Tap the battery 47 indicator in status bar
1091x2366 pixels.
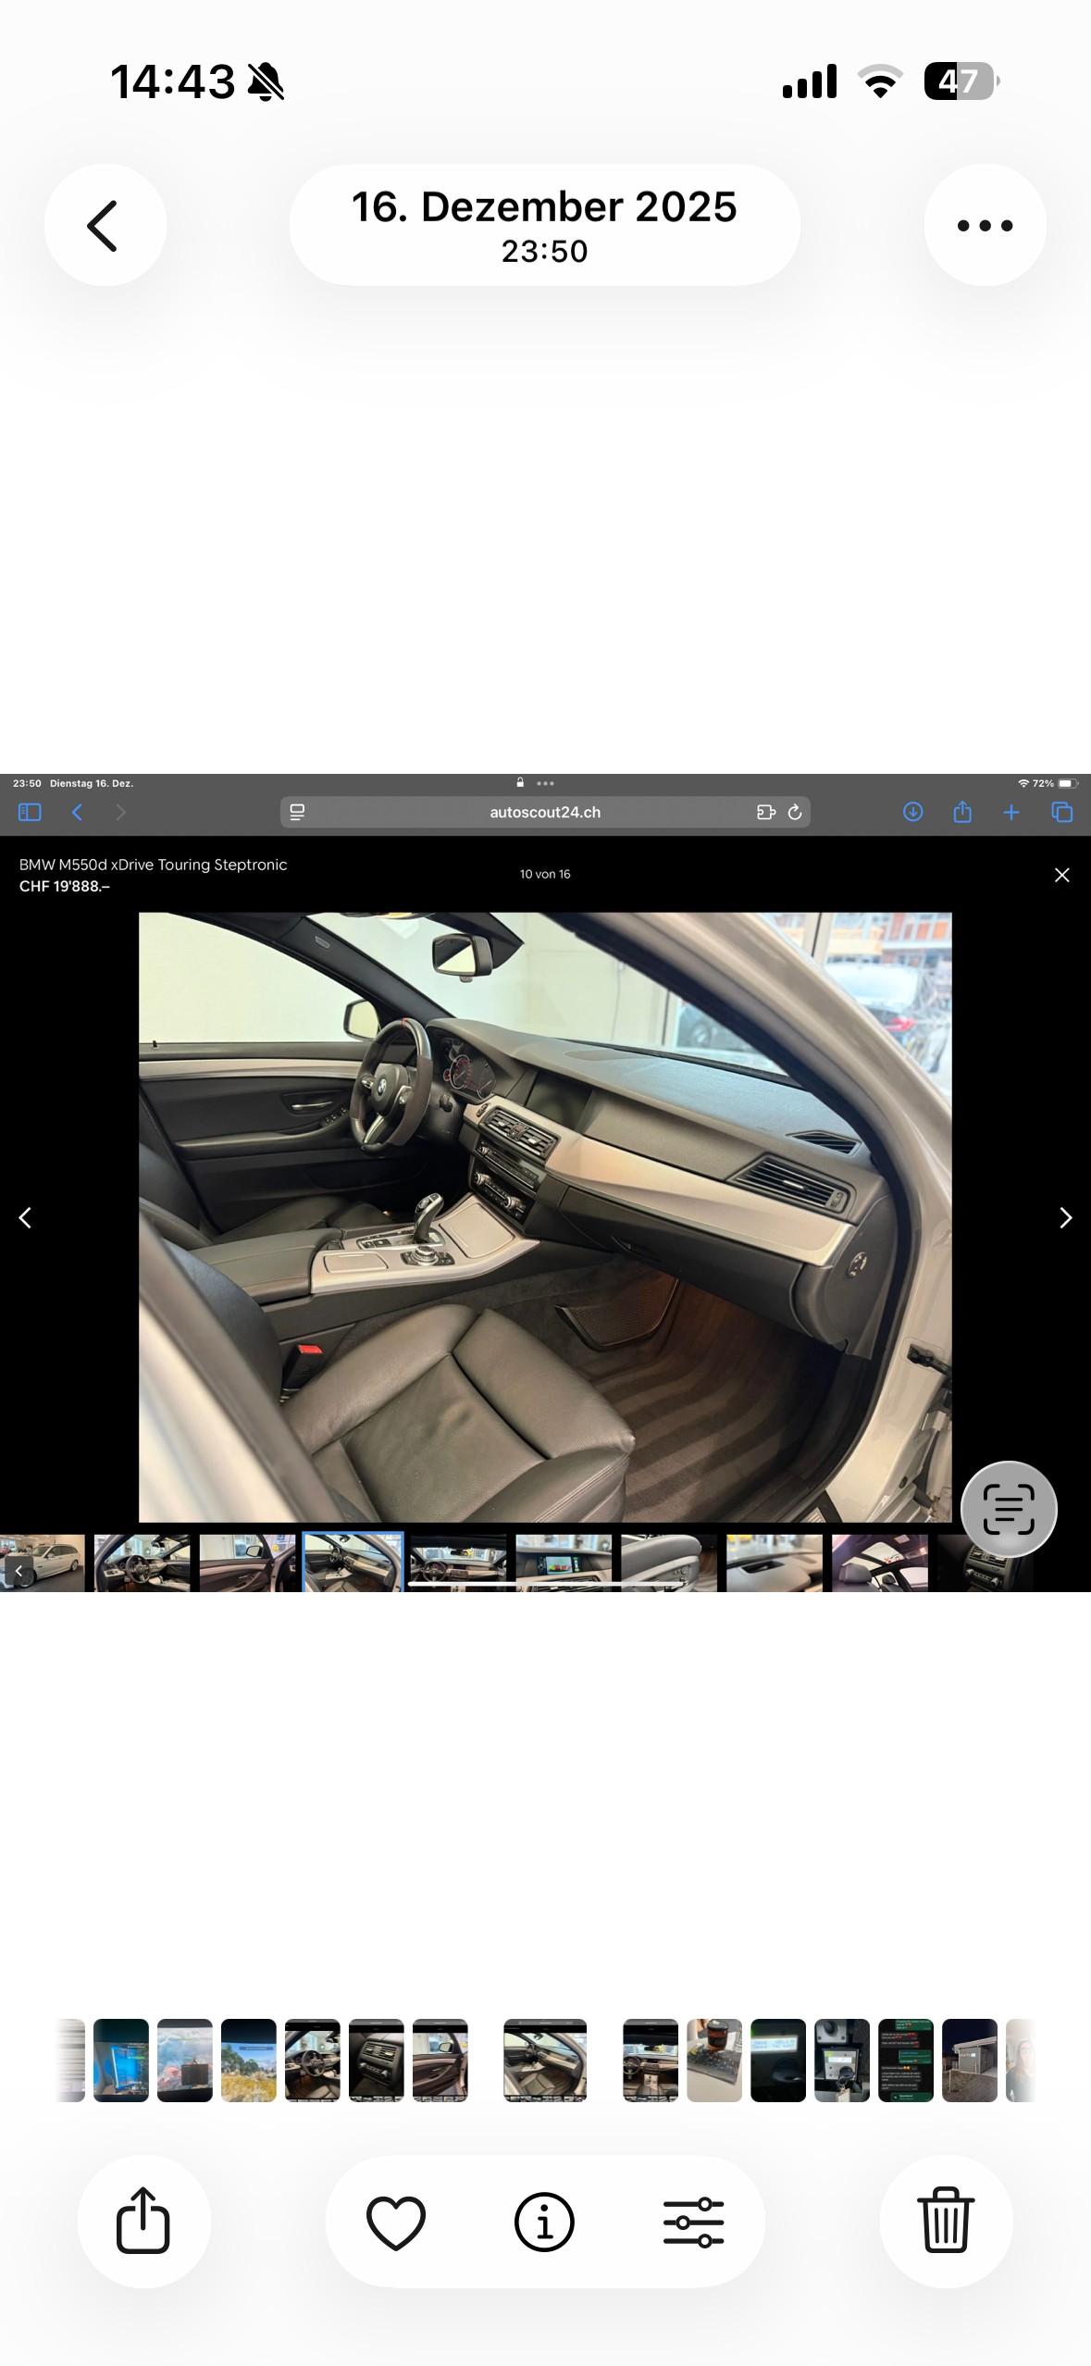[x=961, y=81]
